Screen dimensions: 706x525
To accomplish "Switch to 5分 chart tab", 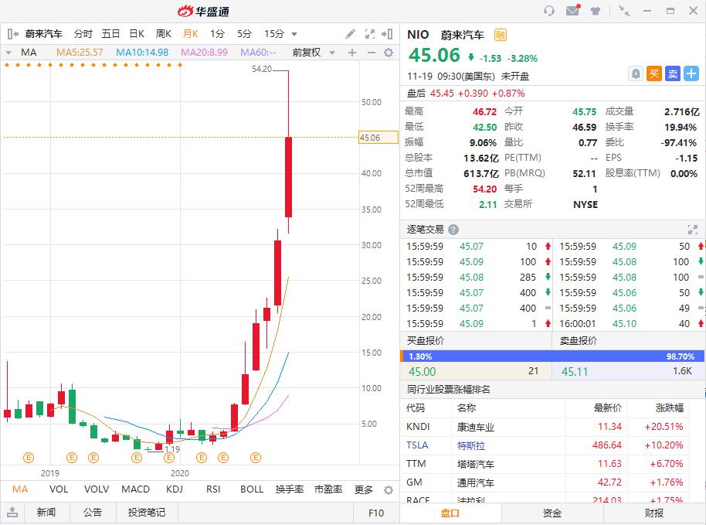I will [244, 34].
